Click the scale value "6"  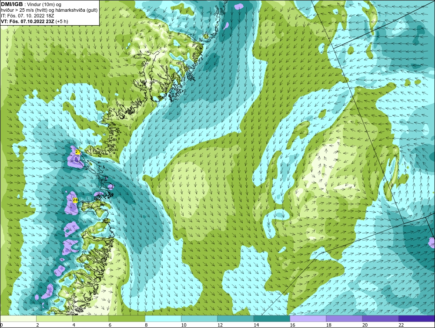110,325
